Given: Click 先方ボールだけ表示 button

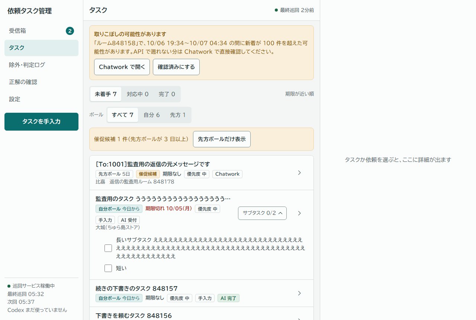Looking at the screenshot, I should [222, 139].
